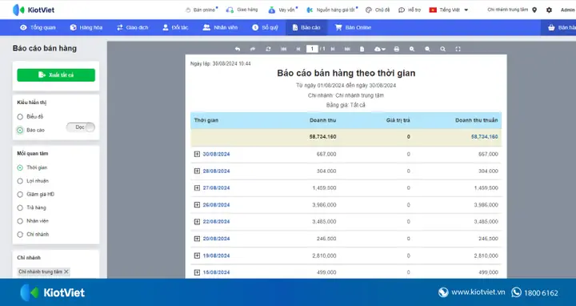Click the Thời gian column header
The width and height of the screenshot is (576, 306).
click(x=206, y=120)
